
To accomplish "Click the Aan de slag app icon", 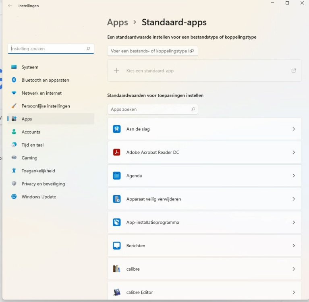I will click(117, 129).
